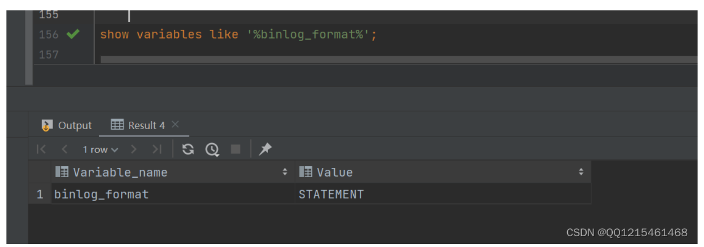Open the "1 row" page size dropdown
704x247 pixels.
pos(101,149)
